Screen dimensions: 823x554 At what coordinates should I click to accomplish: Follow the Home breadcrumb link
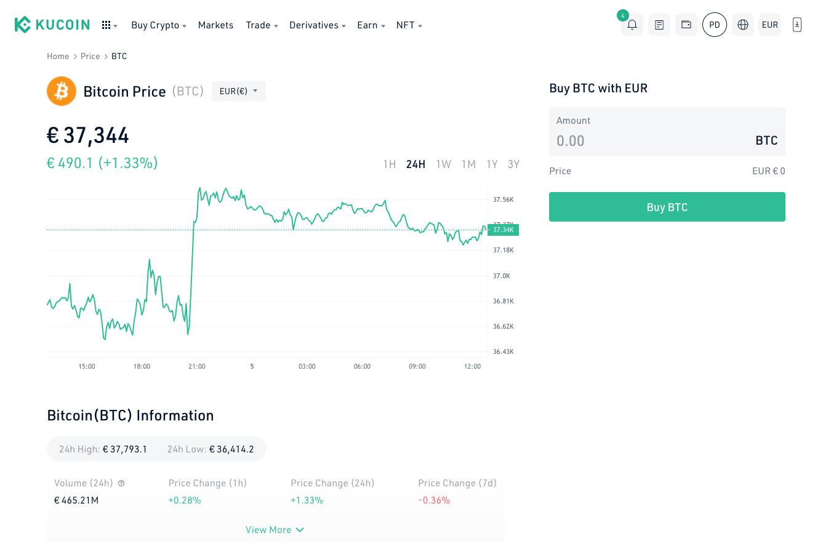(58, 56)
